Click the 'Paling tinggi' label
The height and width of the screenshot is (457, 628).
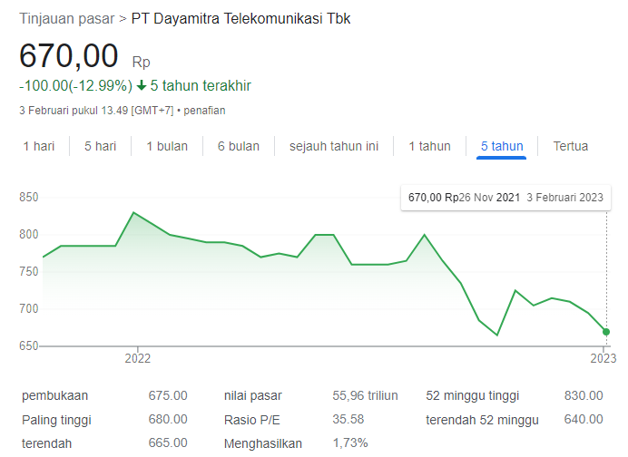pos(56,420)
